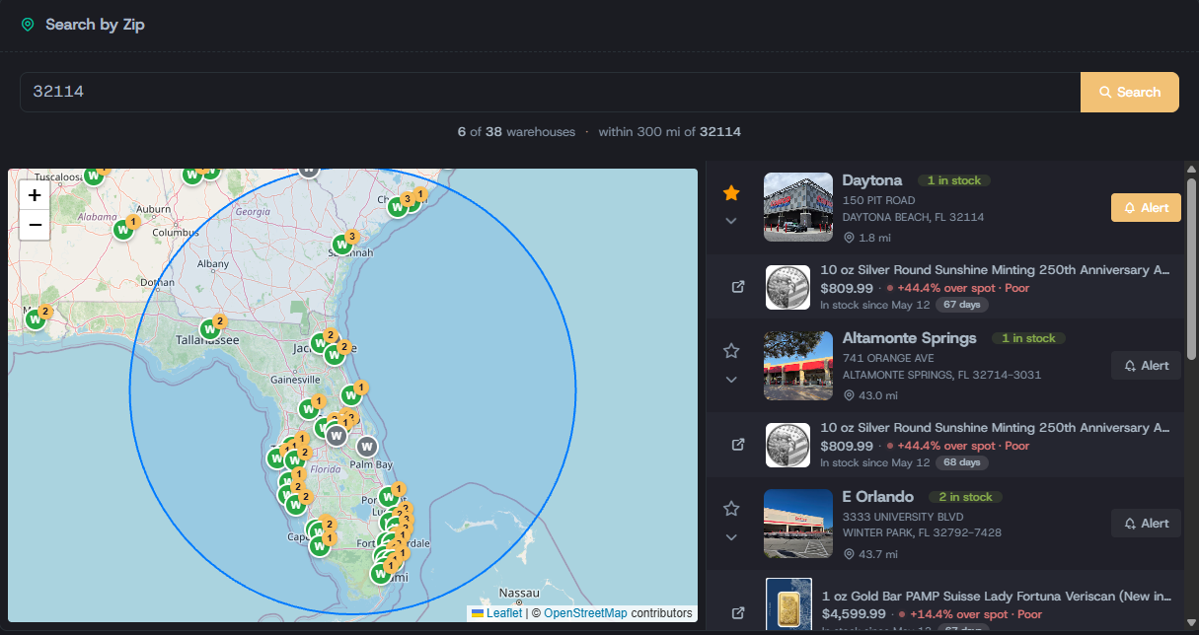This screenshot has width=1199, height=635.
Task: Open Altamonte Springs silver round external link
Action: (738, 445)
